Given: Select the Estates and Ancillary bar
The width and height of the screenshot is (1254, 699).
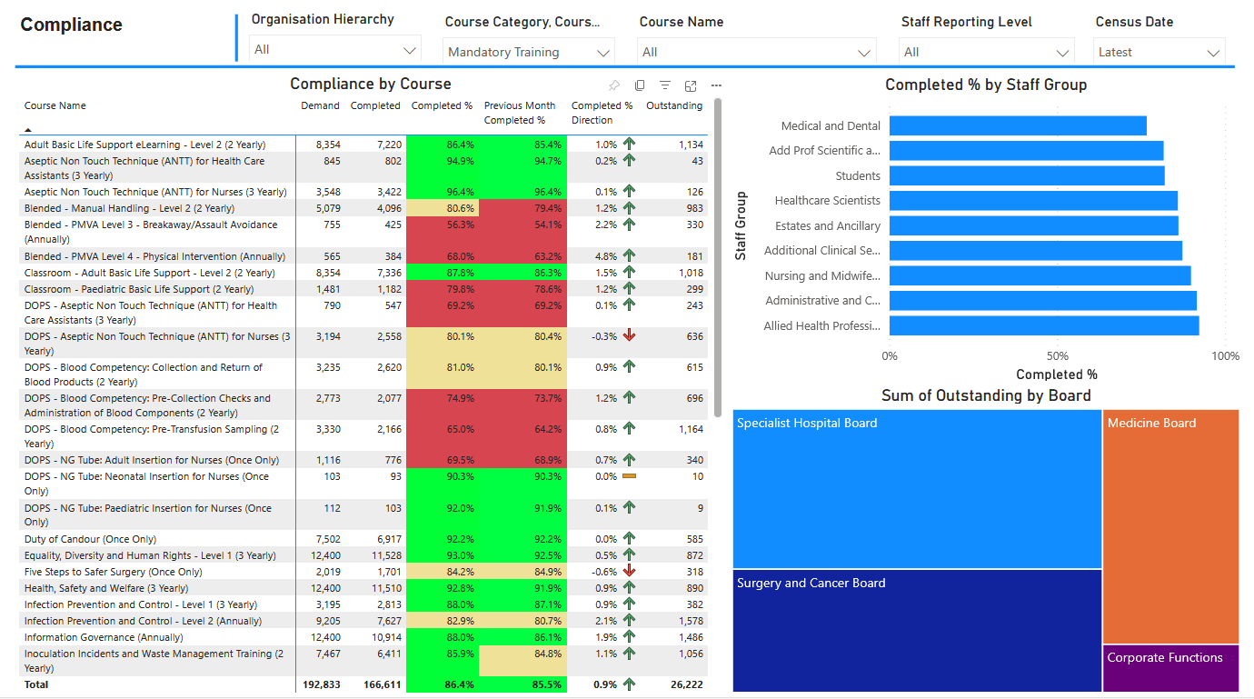Looking at the screenshot, I should tap(1034, 225).
